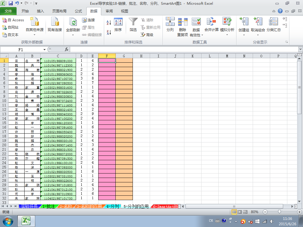Screen dimensions: 303x227
Task: Switch to Page Layout view
Action: (240, 212)
